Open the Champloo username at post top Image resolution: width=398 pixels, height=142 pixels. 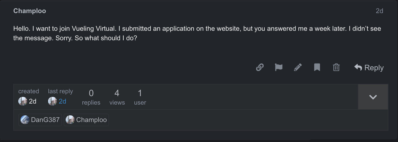30,11
